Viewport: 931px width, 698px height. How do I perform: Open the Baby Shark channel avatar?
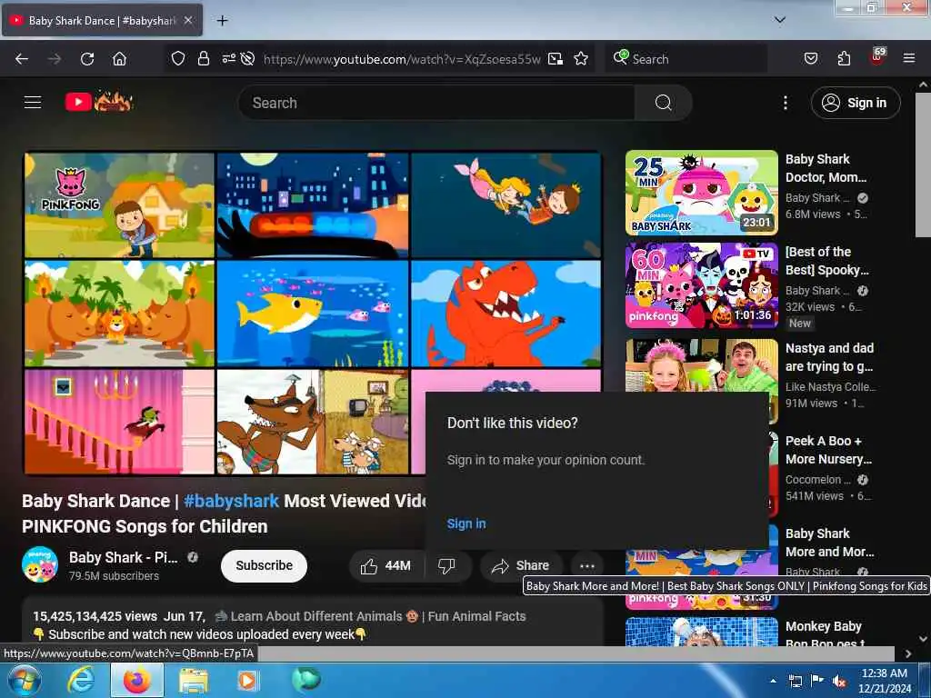tap(40, 564)
